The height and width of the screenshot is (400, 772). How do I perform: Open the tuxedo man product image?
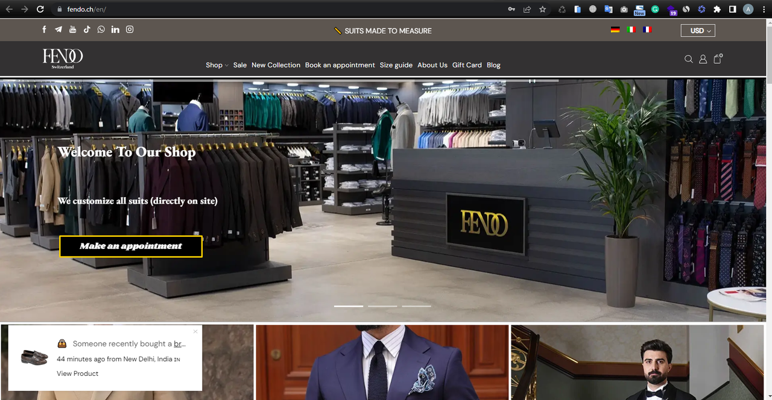[638, 362]
